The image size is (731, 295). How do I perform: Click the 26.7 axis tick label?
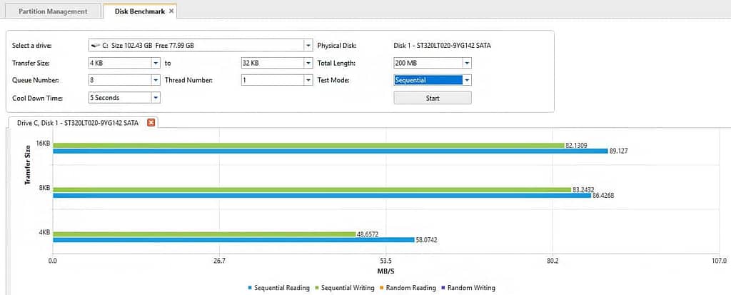point(219,261)
